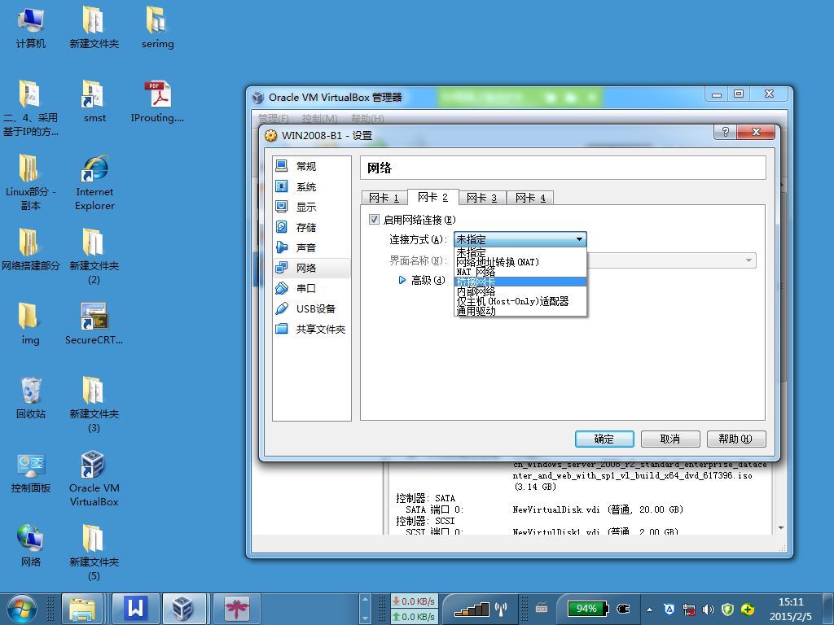Click the volume speaker tray icon
834x625 pixels.
(x=708, y=610)
